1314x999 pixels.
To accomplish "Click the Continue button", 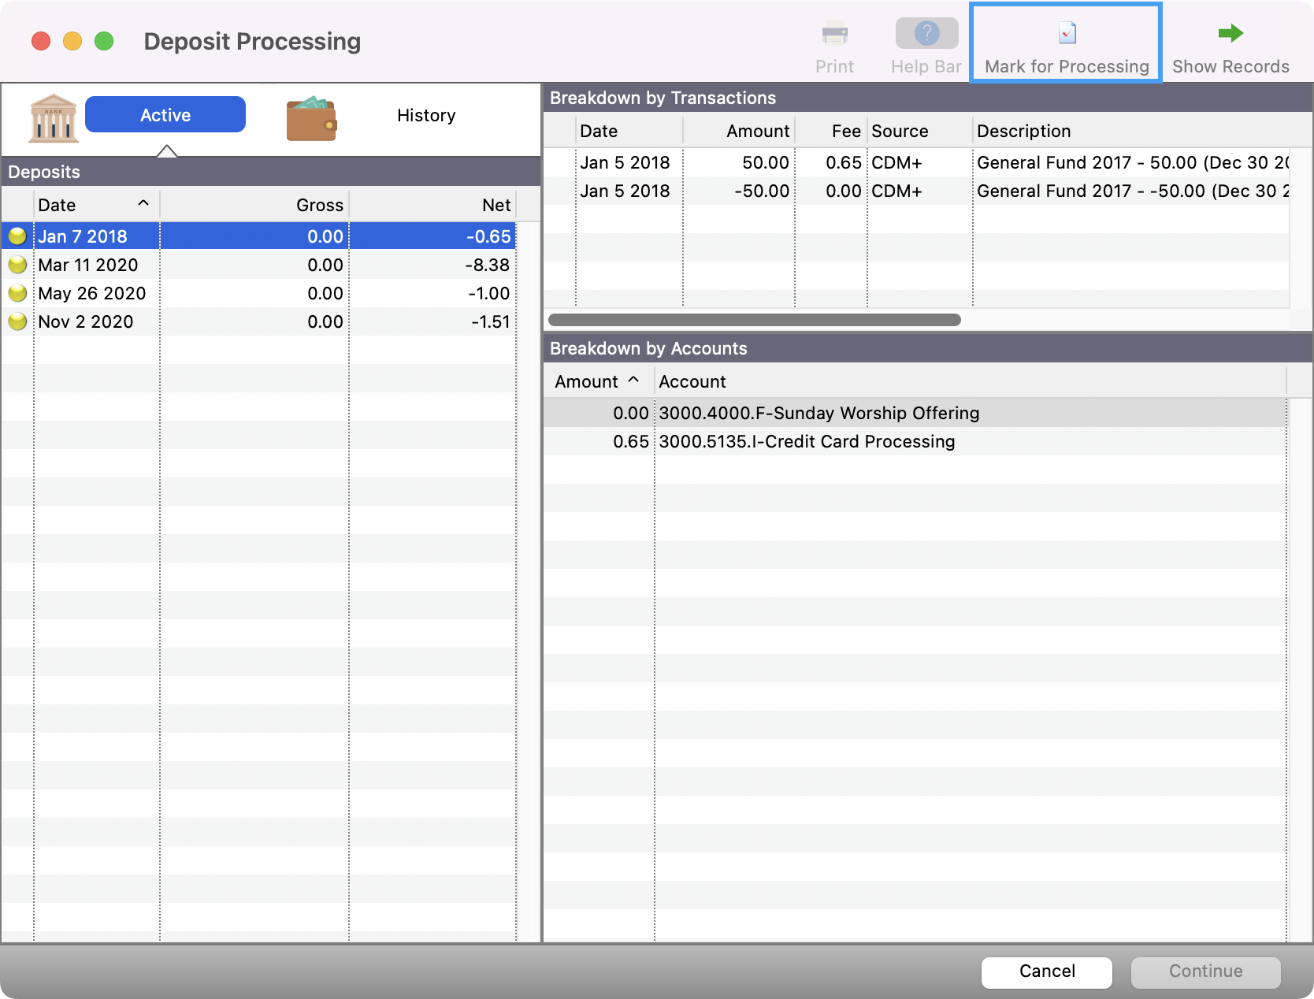I will tap(1205, 971).
